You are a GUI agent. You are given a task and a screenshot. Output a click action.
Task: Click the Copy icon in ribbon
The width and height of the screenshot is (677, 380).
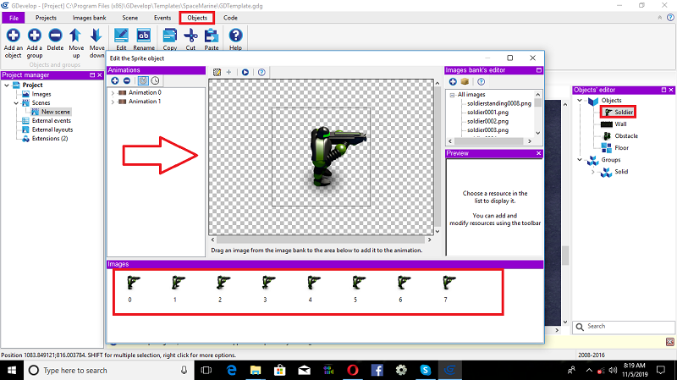170,35
